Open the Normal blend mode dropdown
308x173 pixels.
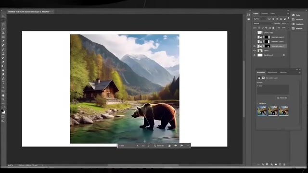coord(263,24)
